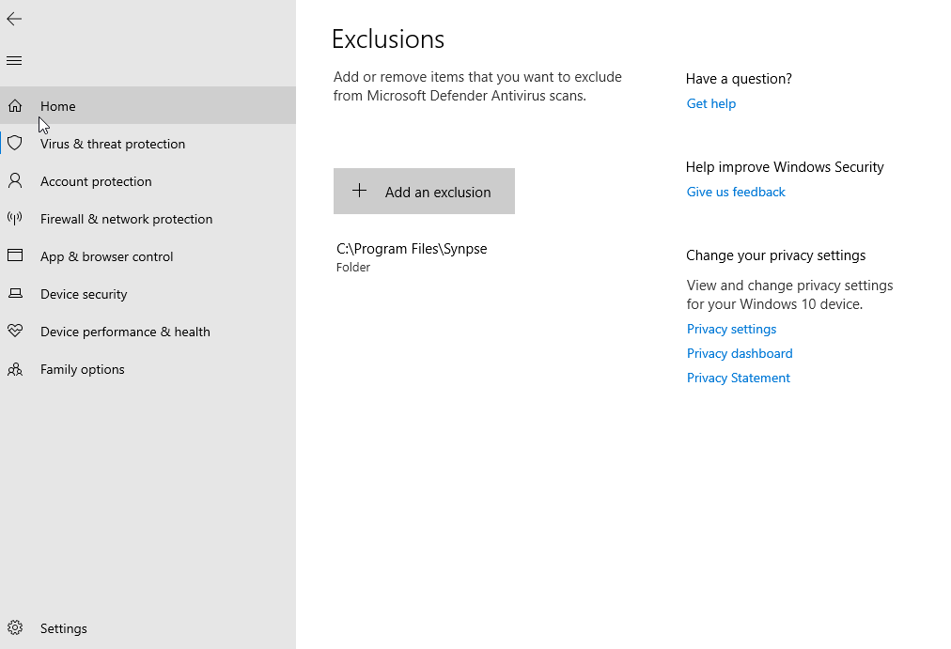Image resolution: width=951 pixels, height=649 pixels.
Task: Click the Family options people icon
Action: point(15,369)
